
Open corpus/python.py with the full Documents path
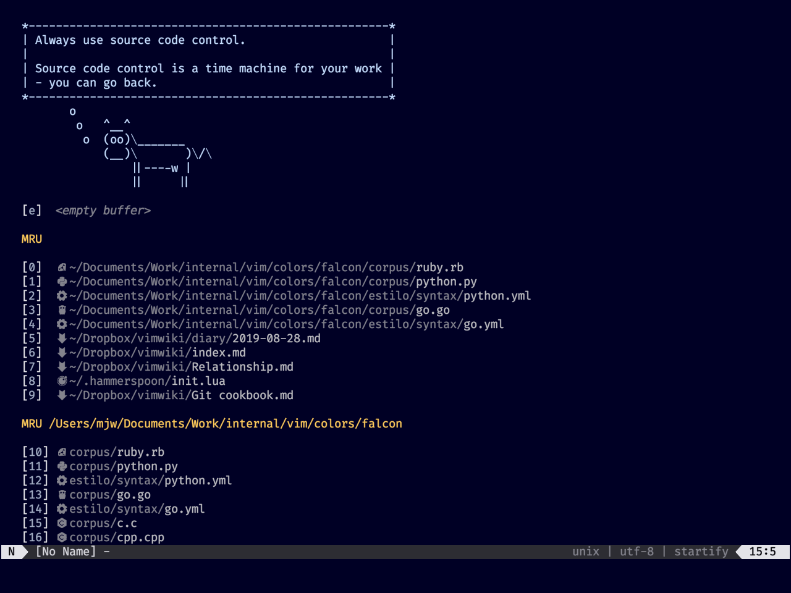click(273, 282)
